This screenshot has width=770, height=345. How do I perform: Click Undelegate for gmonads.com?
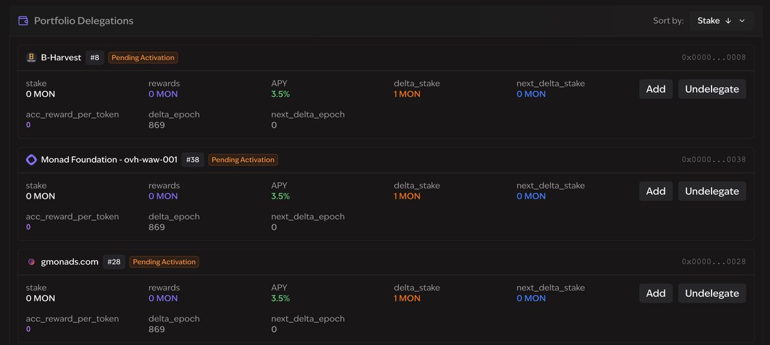coord(712,293)
